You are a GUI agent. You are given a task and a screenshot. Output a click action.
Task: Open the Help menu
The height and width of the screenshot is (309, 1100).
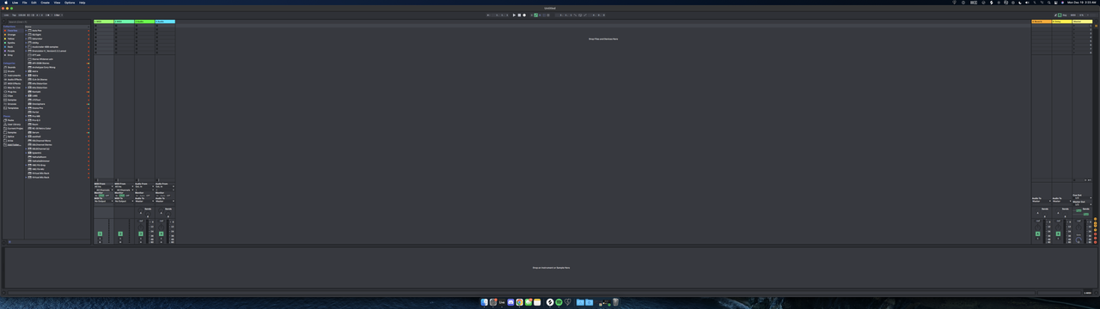coord(82,3)
